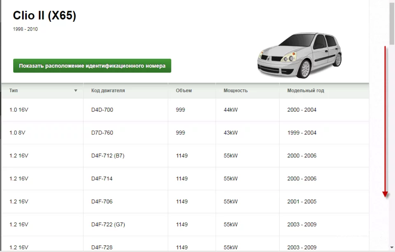Screen dimensions: 395x252
Task: Click the 1.0 8V type cell
Action: 17,133
